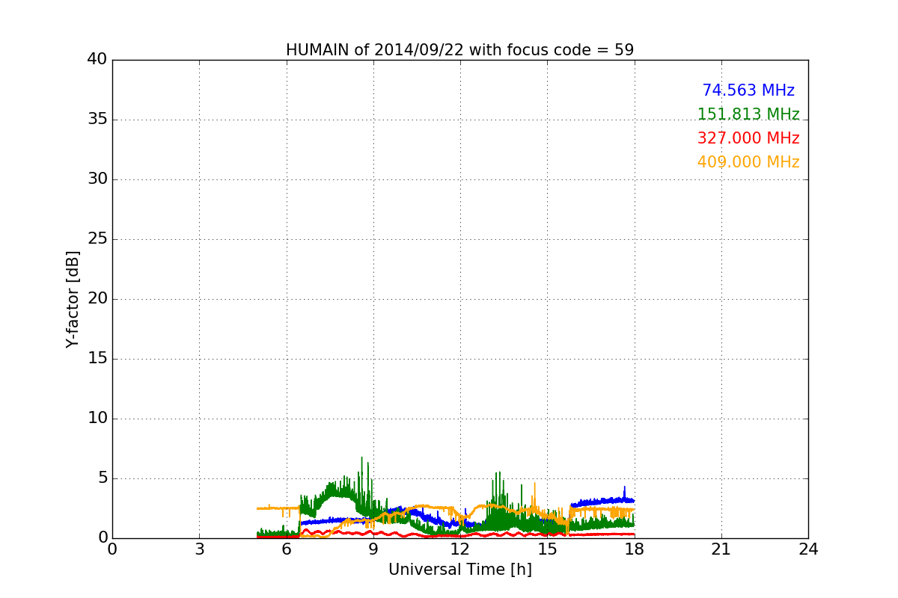Image resolution: width=898 pixels, height=598 pixels.
Task: Click the x-axis tick value 6
Action: (x=286, y=549)
